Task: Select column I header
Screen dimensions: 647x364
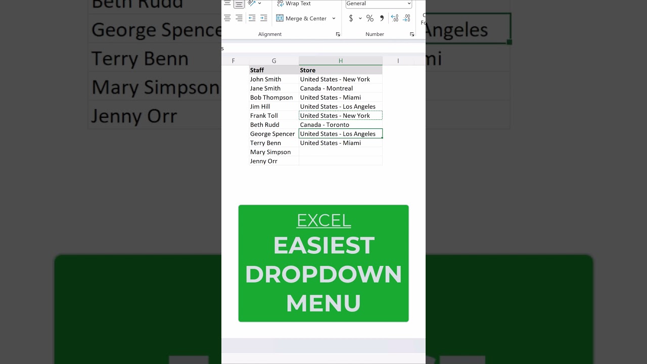Action: [398, 61]
